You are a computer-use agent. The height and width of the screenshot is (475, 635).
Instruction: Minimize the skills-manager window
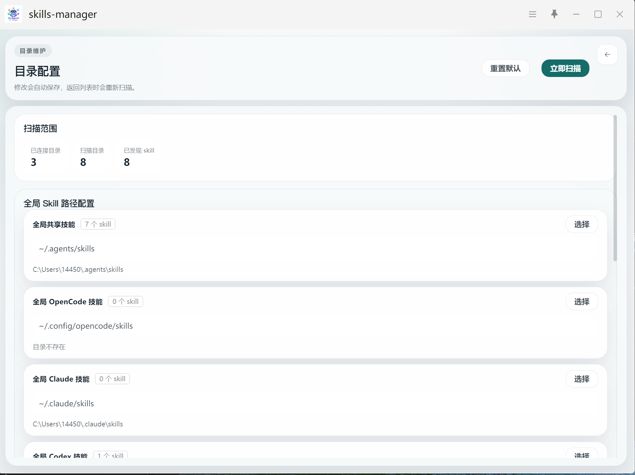coord(576,14)
